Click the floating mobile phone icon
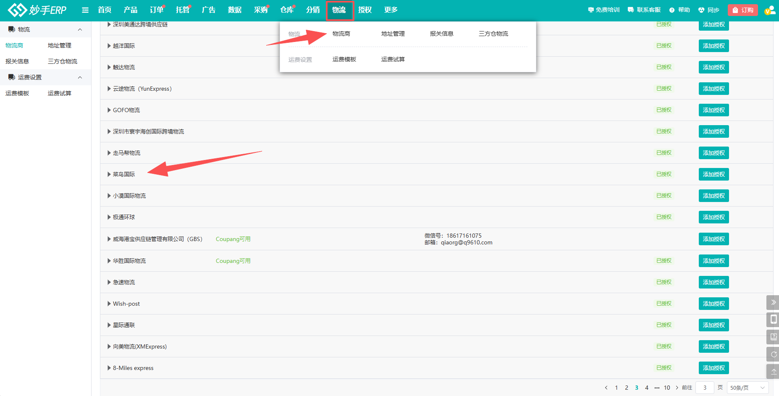The height and width of the screenshot is (396, 779). pyautogui.click(x=774, y=320)
